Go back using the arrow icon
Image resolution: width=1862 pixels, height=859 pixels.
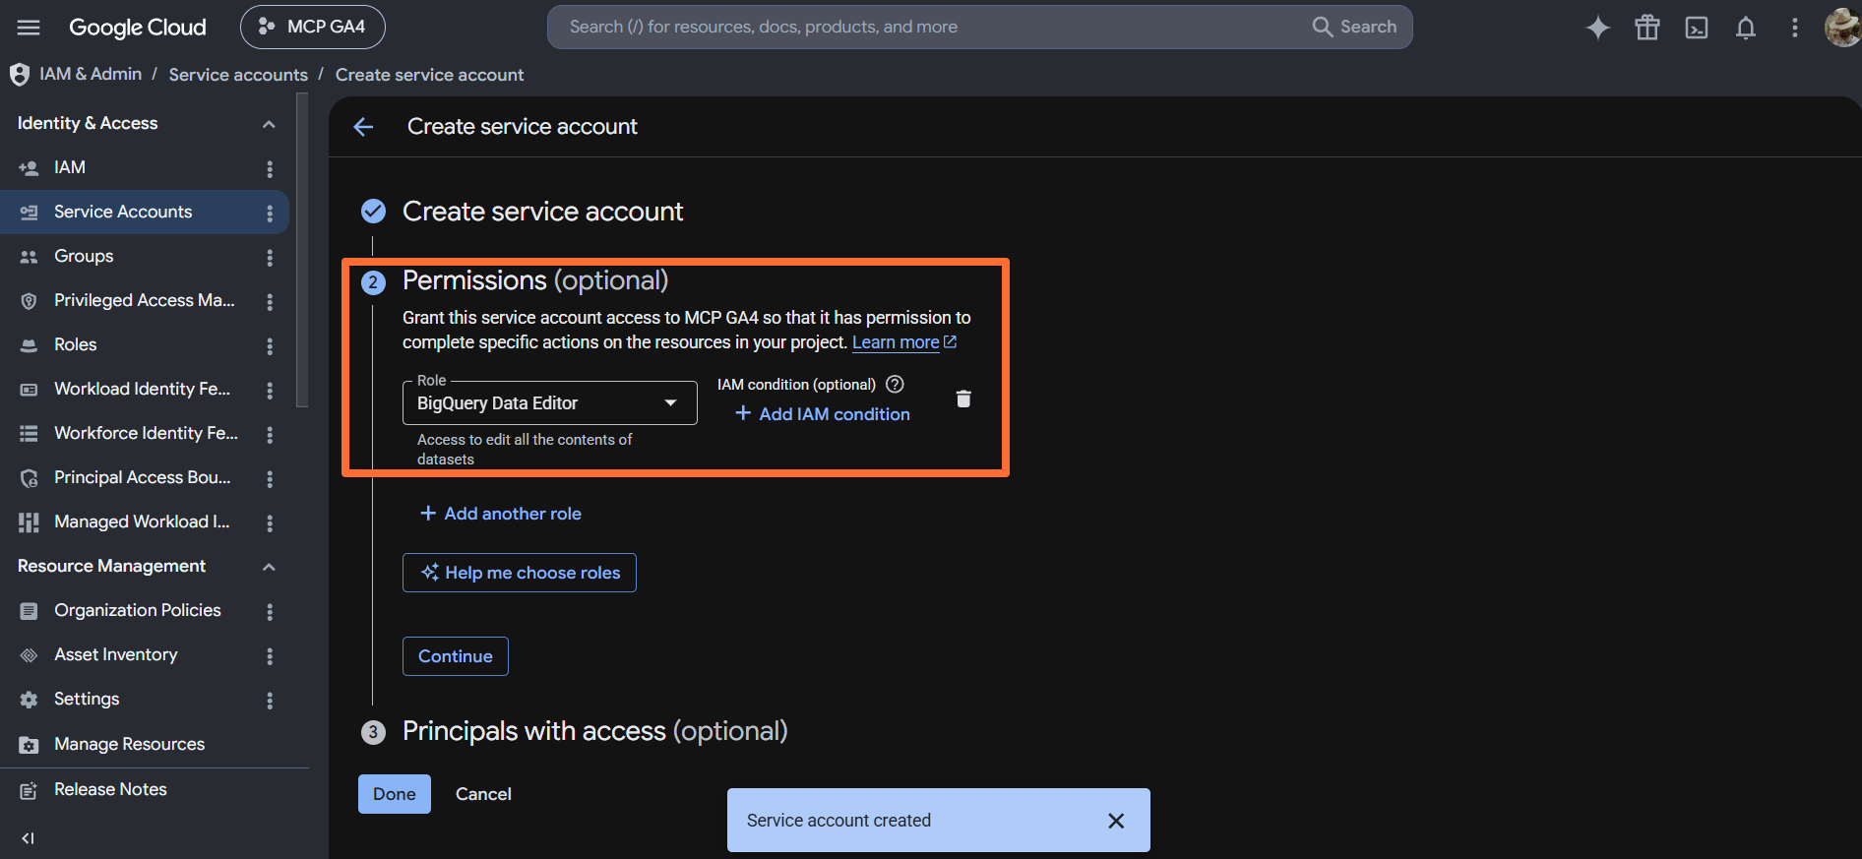point(364,127)
